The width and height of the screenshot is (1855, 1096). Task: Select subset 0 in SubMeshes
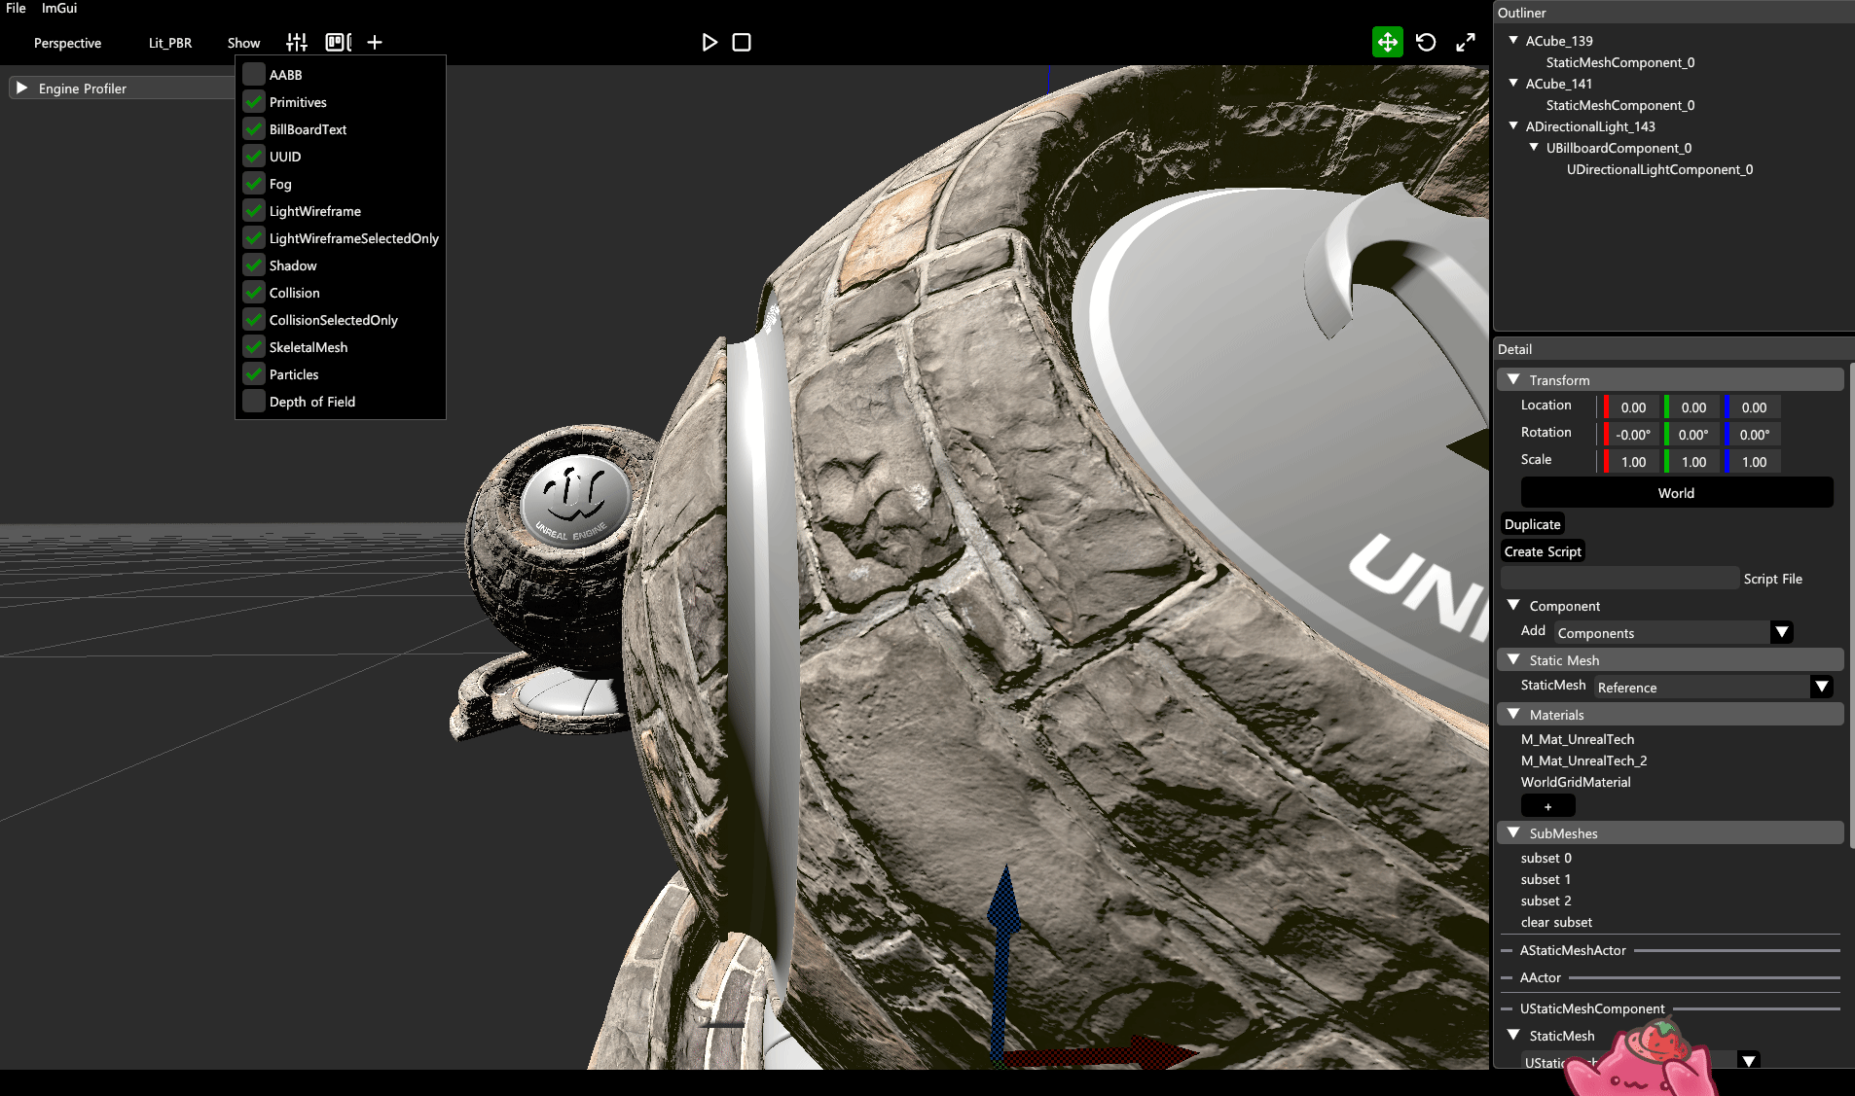pyautogui.click(x=1546, y=858)
